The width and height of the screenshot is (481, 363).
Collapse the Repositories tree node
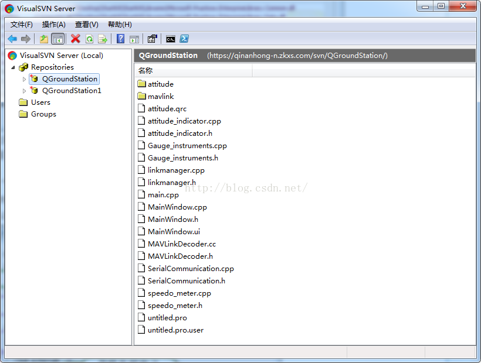(x=13, y=67)
